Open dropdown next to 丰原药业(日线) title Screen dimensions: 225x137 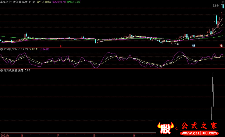point(19,2)
